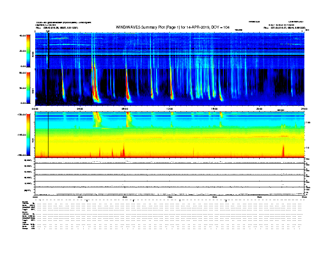Image resolution: width=328 pixels, height=253 pixels.
Task: Click the WIND/WAVES Summary Plot title
Action: (173, 27)
